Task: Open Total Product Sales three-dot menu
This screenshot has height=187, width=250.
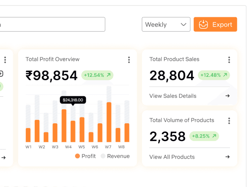Action: [x=229, y=60]
